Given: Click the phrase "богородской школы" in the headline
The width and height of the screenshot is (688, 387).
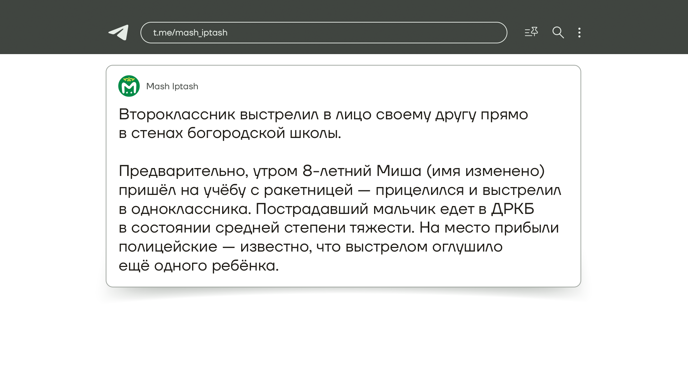Looking at the screenshot, I should 264,133.
